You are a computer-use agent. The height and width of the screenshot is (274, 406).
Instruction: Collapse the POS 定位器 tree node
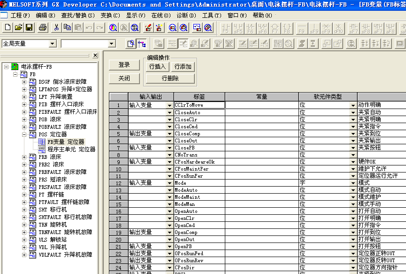coord(24,134)
